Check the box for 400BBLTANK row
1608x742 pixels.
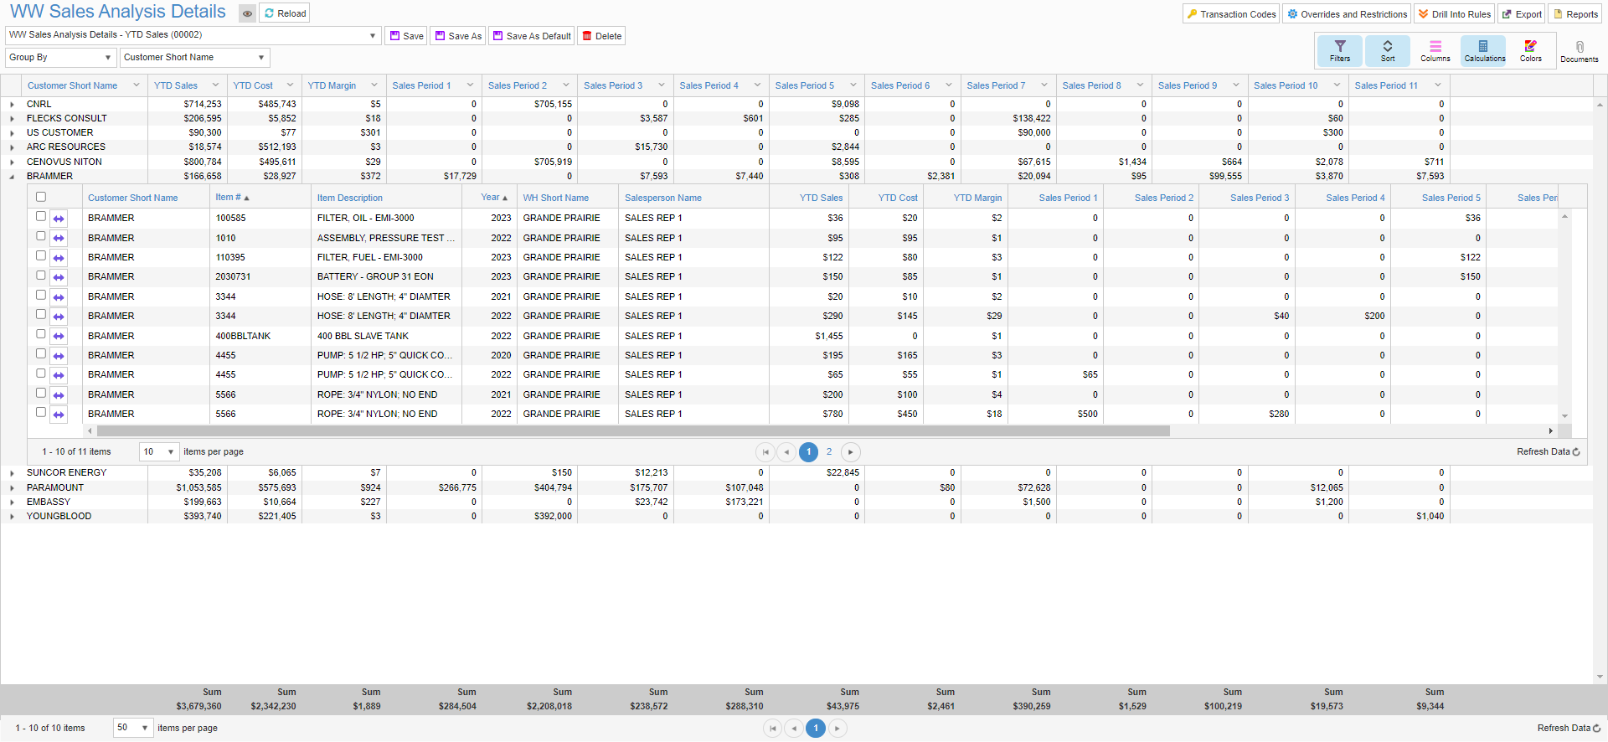click(40, 334)
